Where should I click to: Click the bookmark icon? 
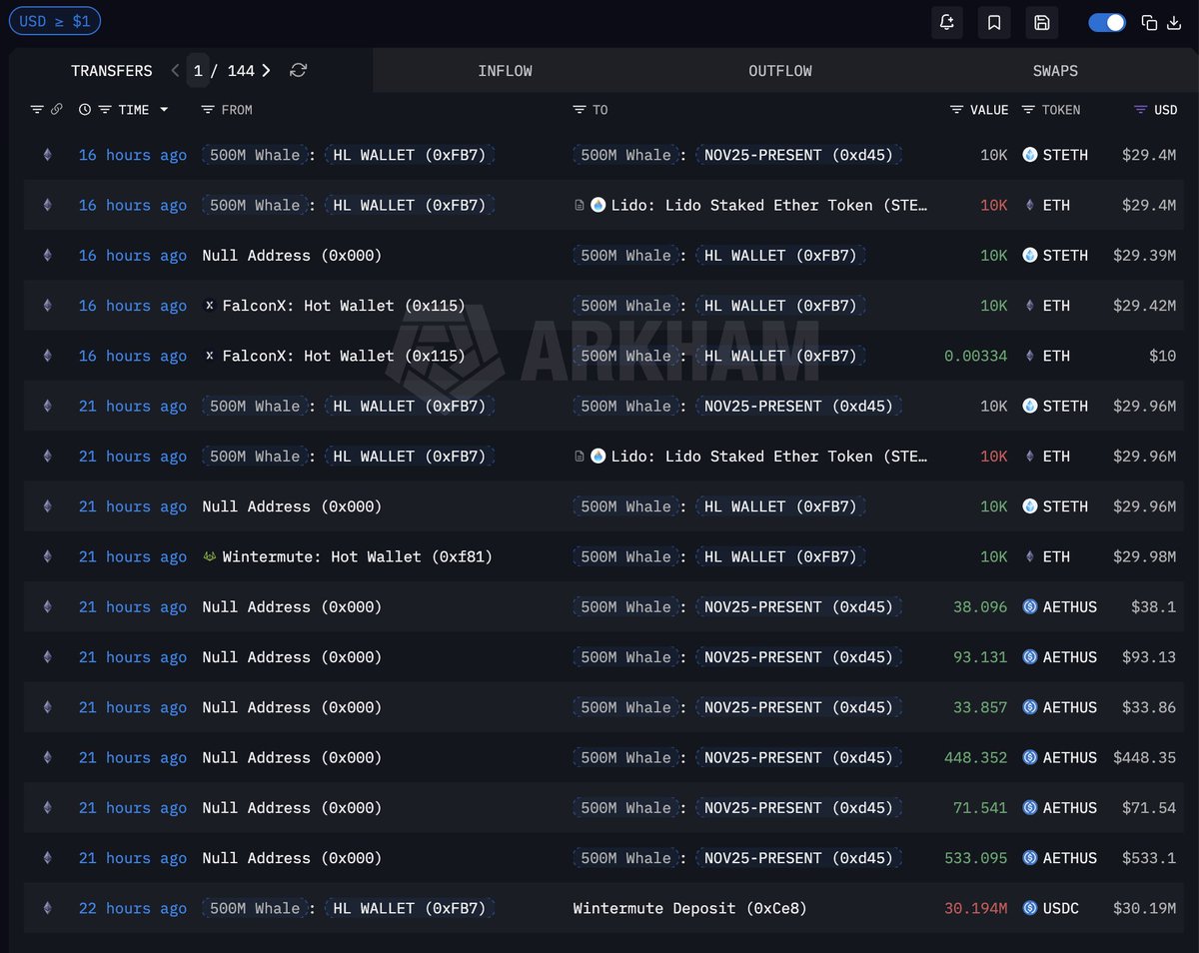(994, 22)
